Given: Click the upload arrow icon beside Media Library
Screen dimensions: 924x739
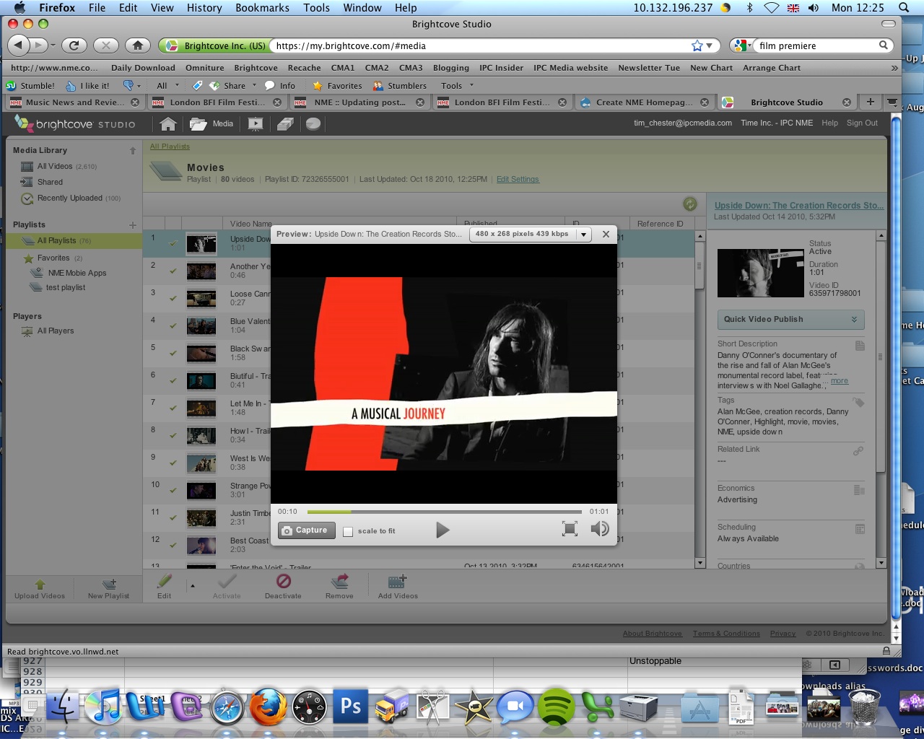Looking at the screenshot, I should (133, 151).
